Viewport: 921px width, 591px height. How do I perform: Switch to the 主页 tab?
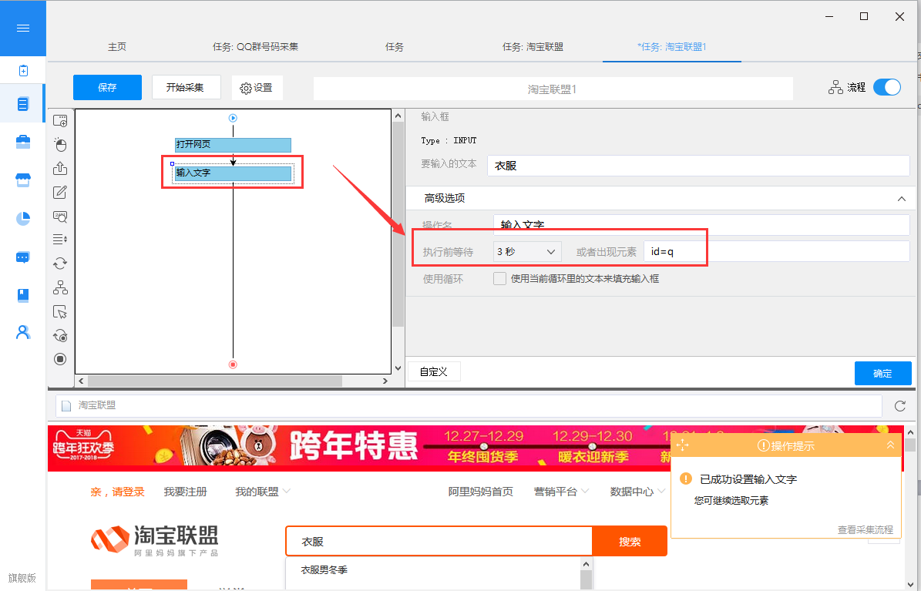click(x=117, y=47)
